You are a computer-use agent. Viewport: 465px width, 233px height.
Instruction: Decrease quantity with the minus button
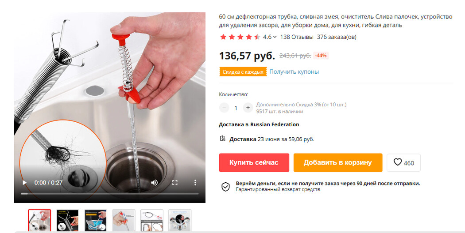(x=224, y=108)
